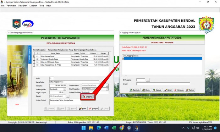The image size is (220, 132).
Task: Click the Garuda emblem logo
Action: [17, 24]
